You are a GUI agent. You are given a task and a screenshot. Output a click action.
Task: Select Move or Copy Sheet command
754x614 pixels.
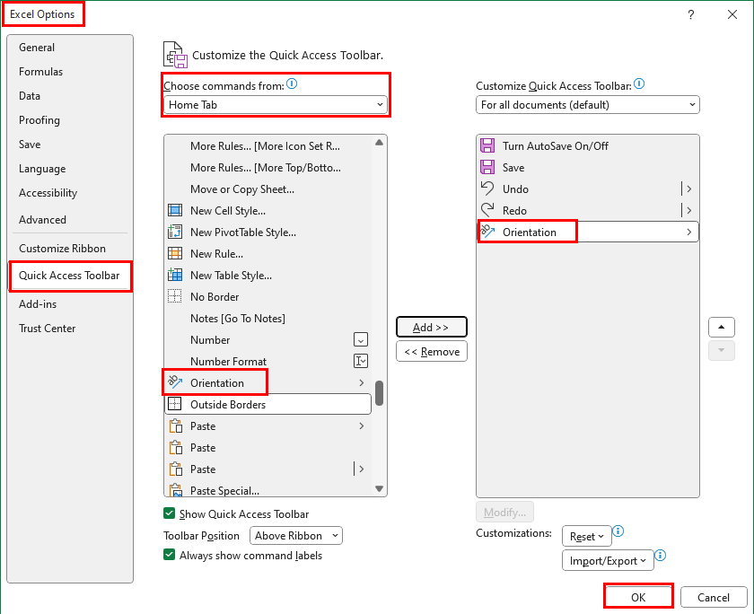267,189
